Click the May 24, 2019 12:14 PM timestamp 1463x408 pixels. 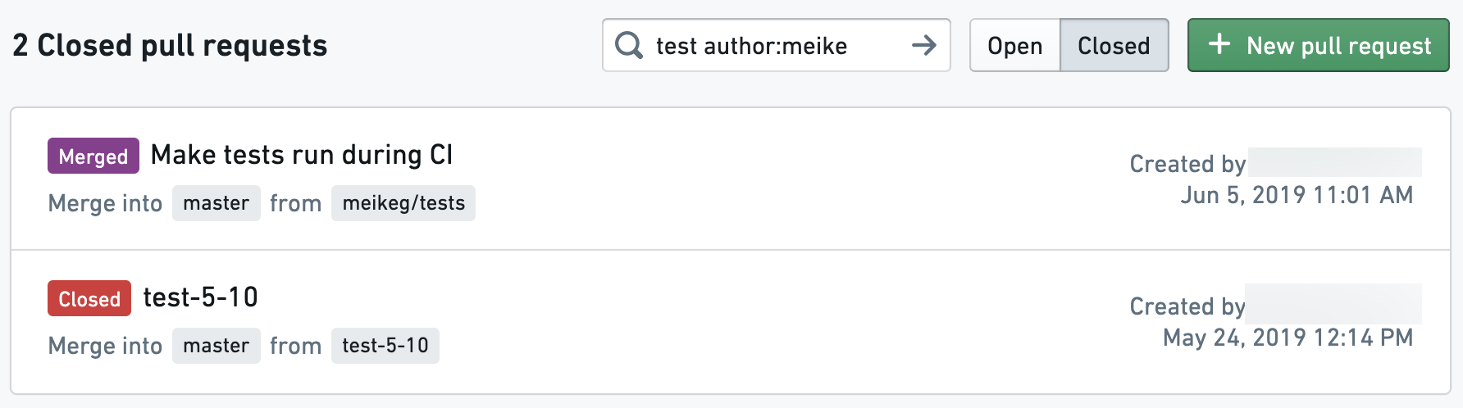click(x=1288, y=338)
